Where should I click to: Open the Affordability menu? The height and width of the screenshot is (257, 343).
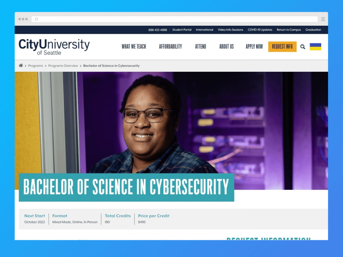(170, 46)
